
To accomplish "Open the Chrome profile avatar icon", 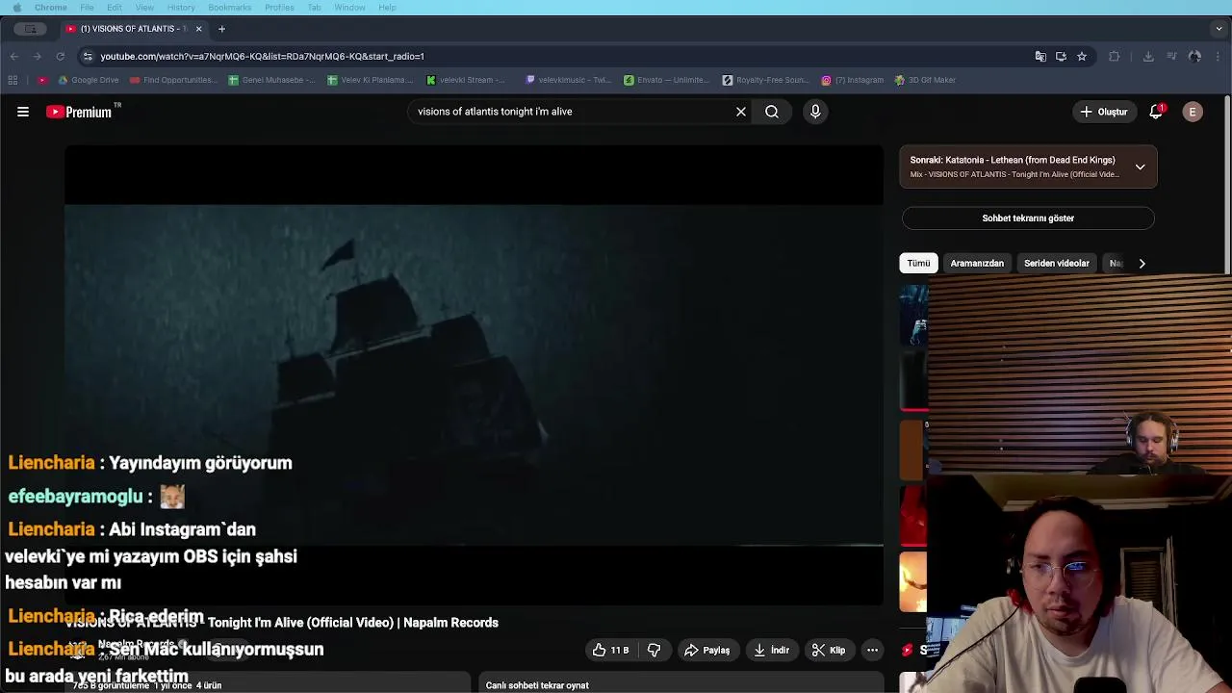I will pos(1194,56).
